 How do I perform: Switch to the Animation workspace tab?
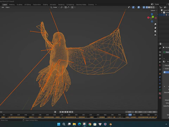point(53,5)
